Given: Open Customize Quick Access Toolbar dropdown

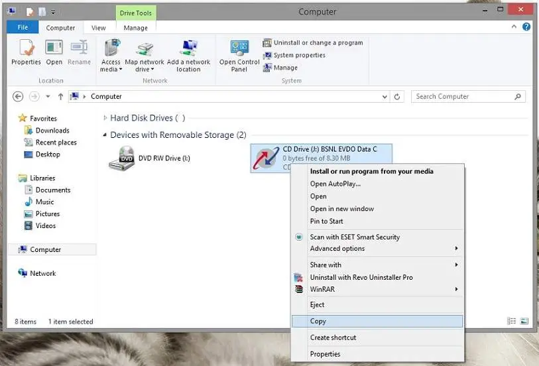Looking at the screenshot, I should coord(53,13).
